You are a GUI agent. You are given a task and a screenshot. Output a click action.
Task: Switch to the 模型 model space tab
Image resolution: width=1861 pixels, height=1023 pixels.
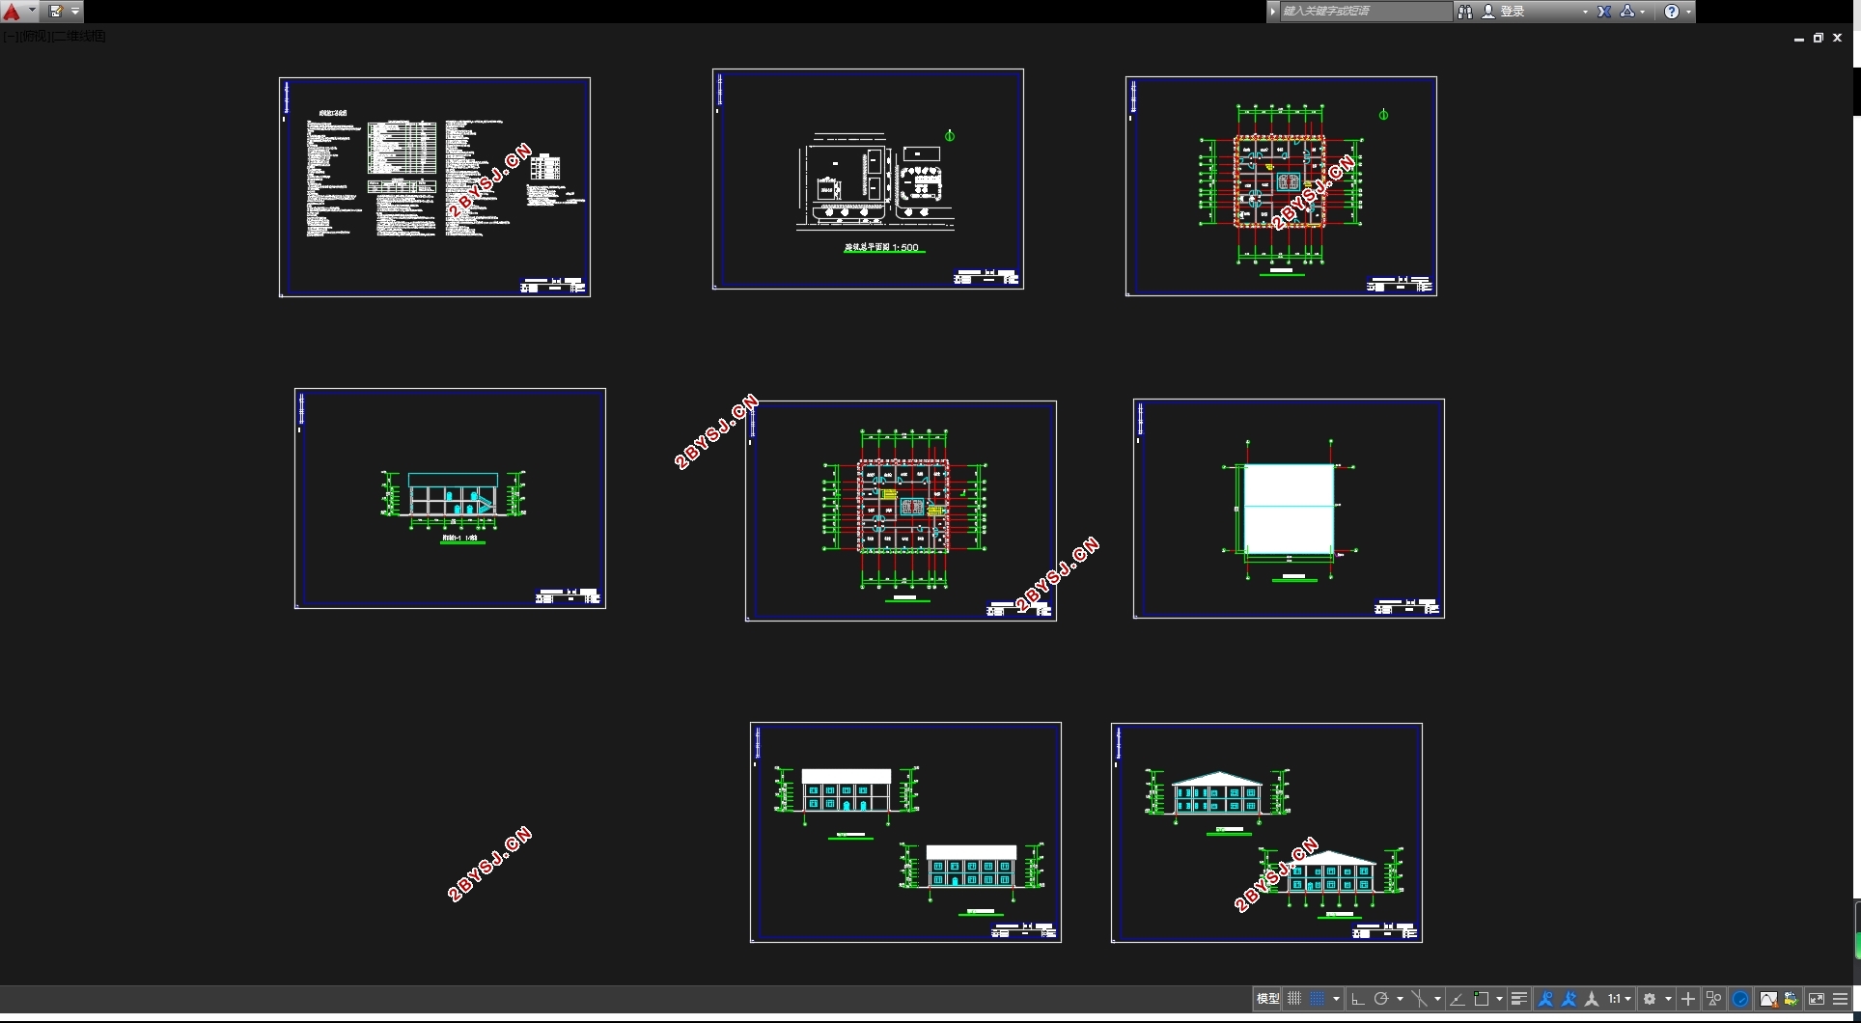tap(1267, 999)
